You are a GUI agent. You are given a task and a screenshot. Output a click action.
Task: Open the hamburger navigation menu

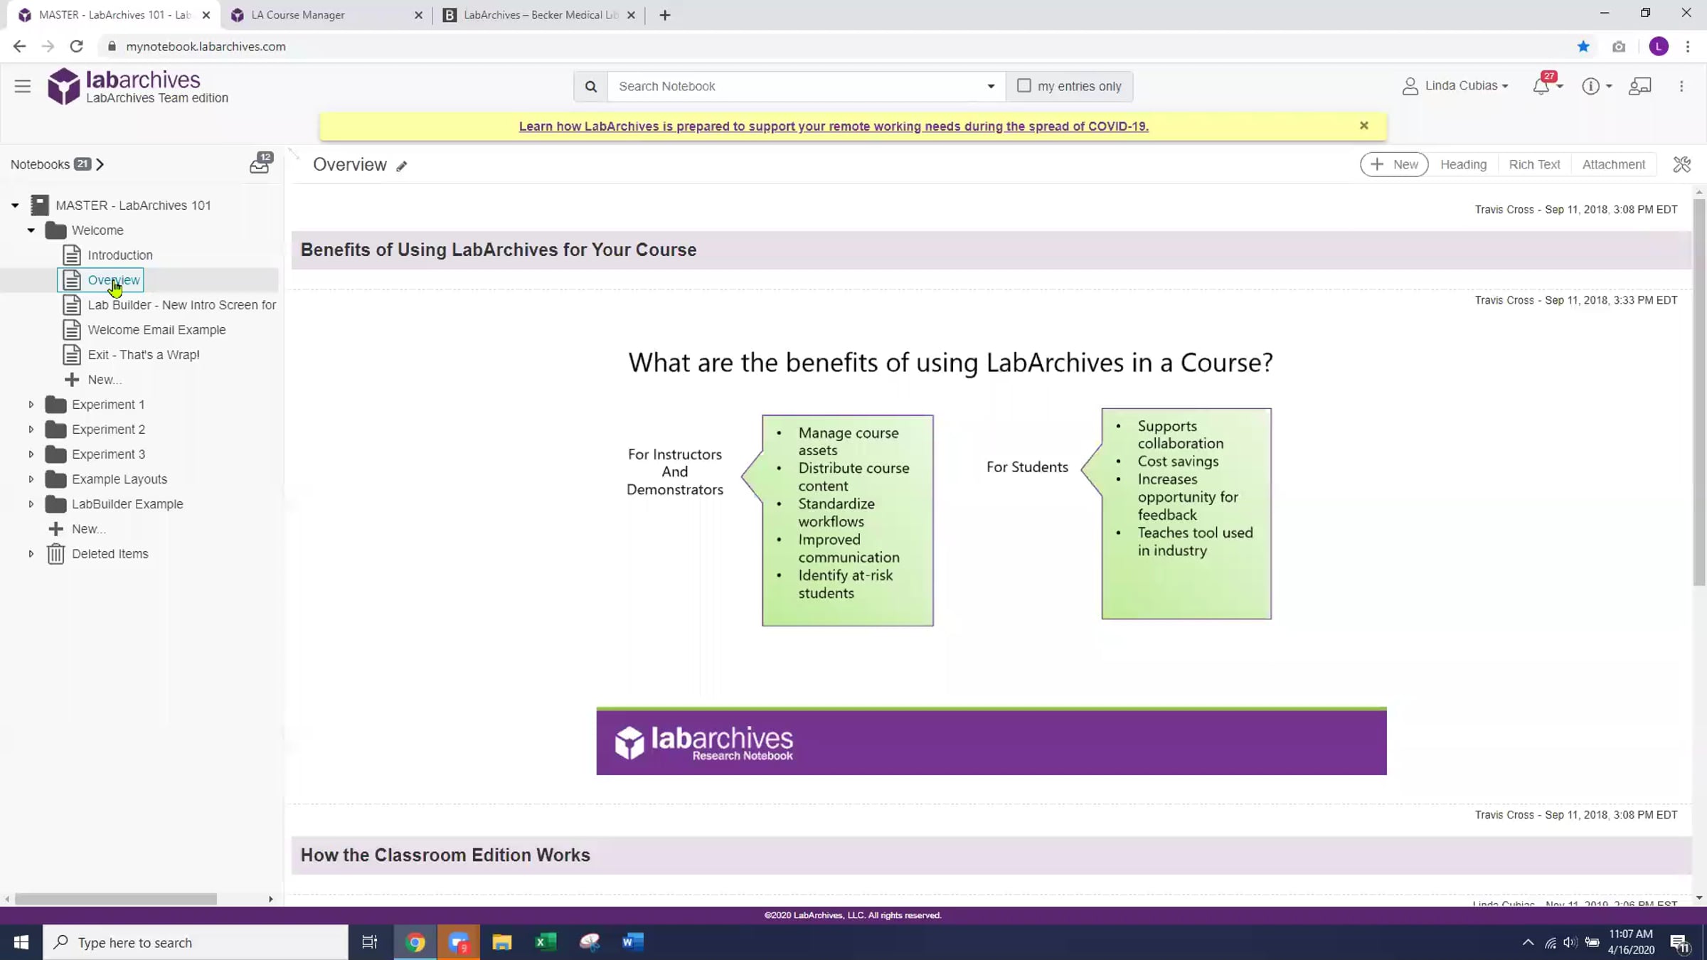point(22,86)
